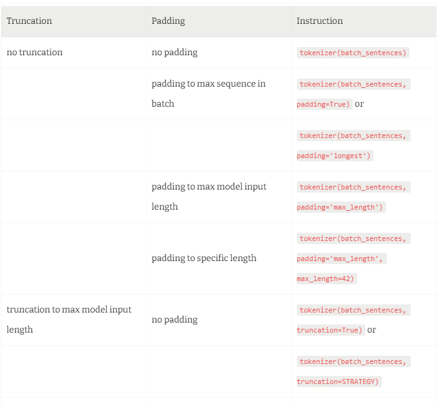
Task: Click the padding='max_length', code with trailing comma
Action: point(341,259)
